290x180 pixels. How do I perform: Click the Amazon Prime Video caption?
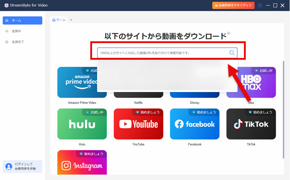pos(82,102)
